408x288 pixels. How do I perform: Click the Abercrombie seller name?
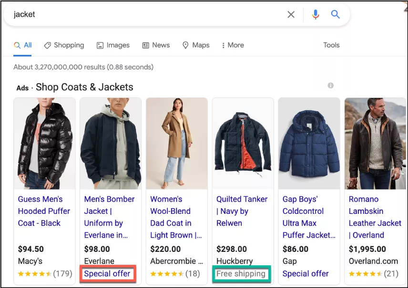pos(177,261)
